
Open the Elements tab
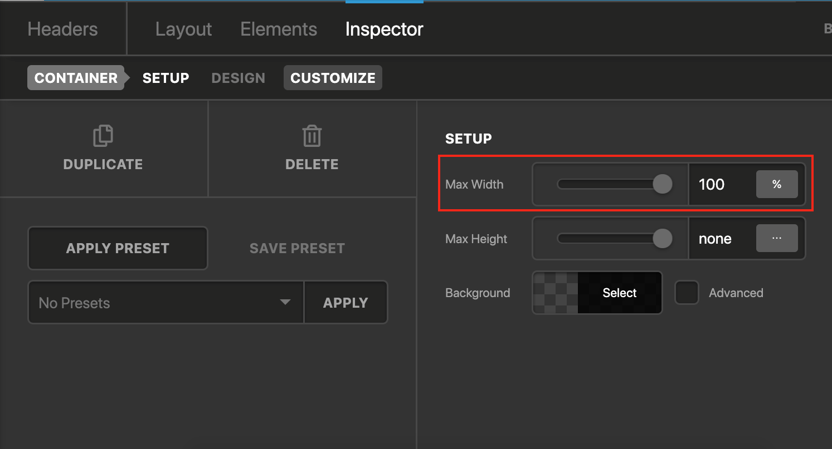(x=279, y=29)
